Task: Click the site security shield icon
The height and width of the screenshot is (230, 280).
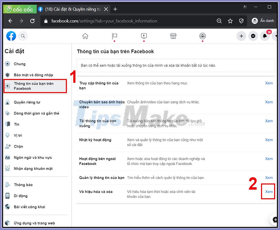Action: click(x=241, y=21)
